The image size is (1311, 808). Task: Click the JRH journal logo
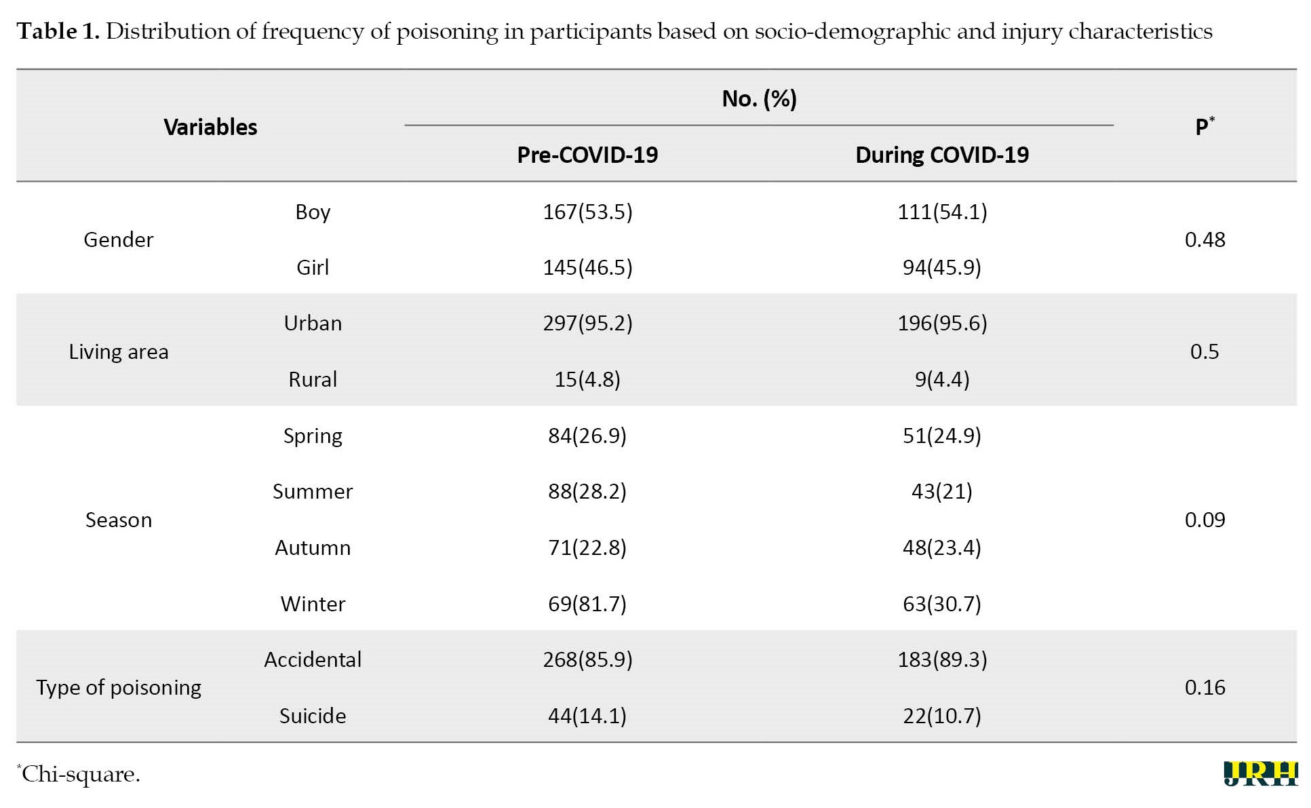tap(1260, 773)
